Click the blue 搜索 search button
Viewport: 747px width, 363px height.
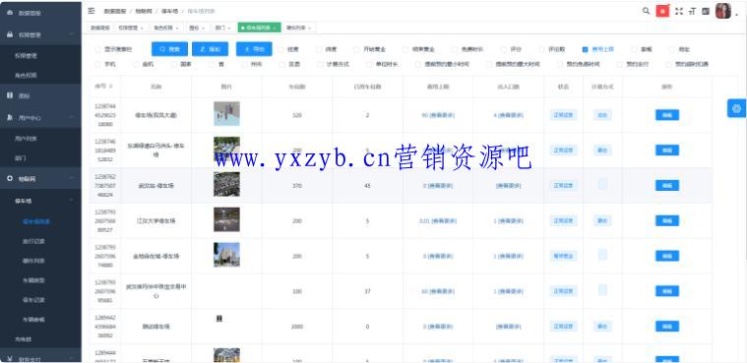coord(169,49)
